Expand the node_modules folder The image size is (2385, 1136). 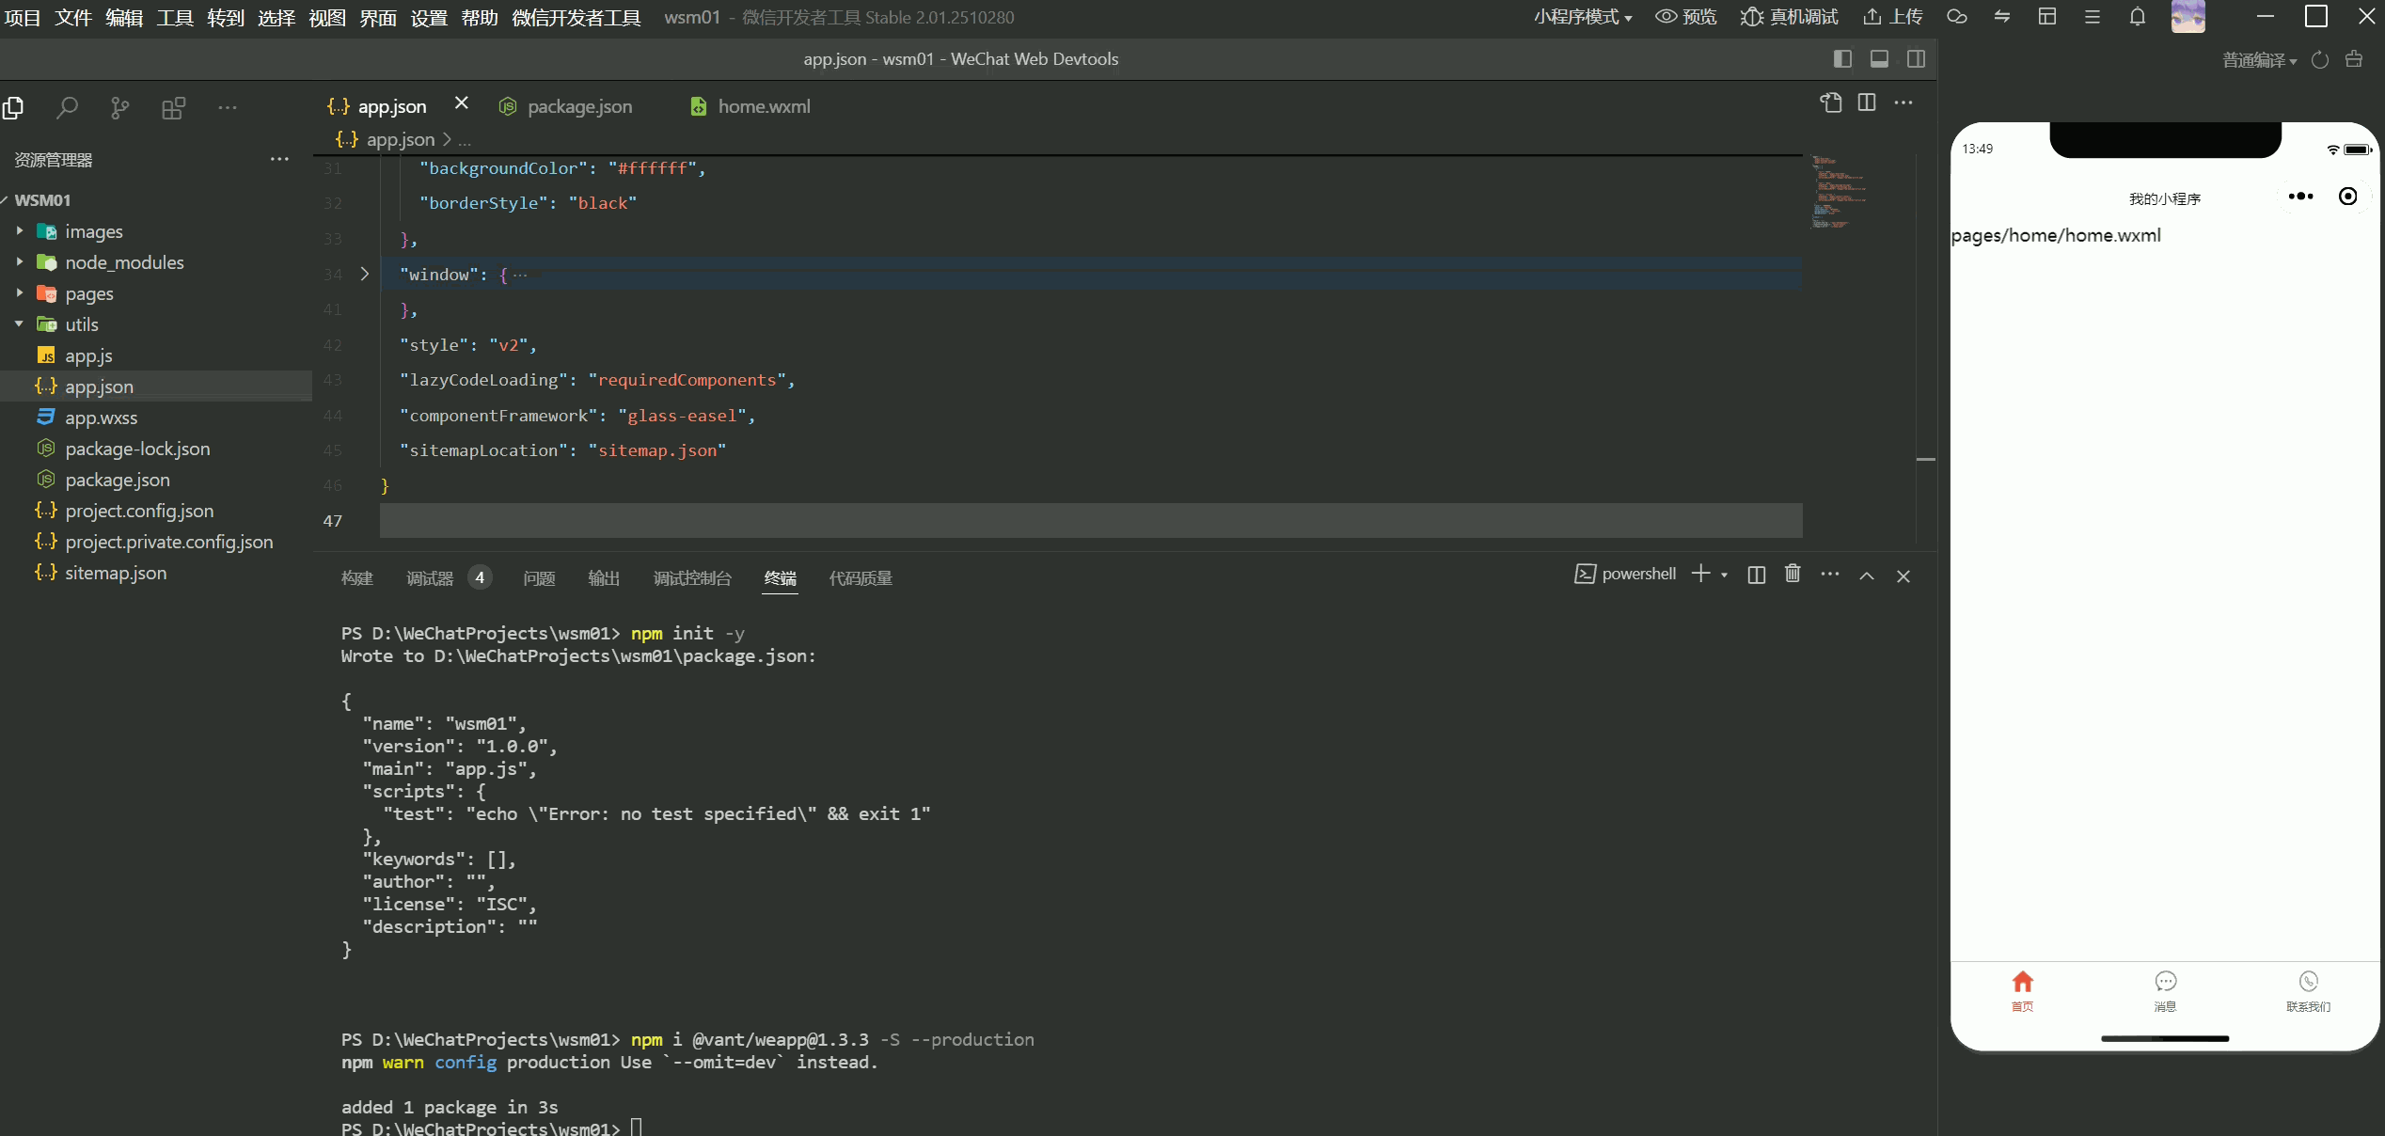pos(123,262)
